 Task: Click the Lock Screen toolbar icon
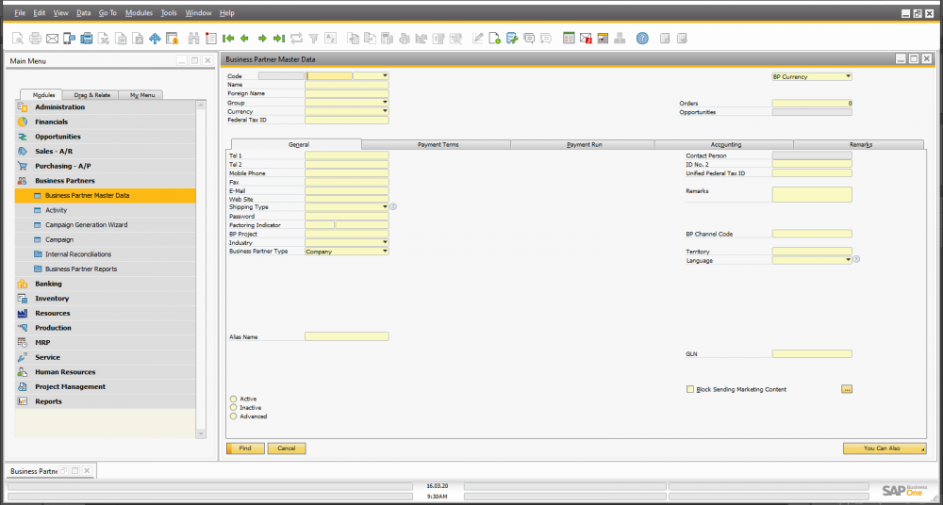click(x=172, y=39)
